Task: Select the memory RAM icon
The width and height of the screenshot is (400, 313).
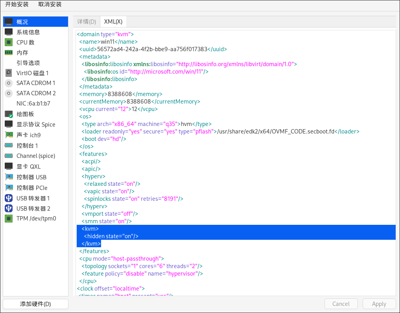Action: (x=9, y=52)
